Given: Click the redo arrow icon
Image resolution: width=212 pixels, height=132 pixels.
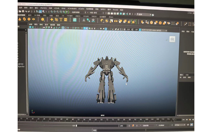Looking at the screenshot, I should click(x=29, y=11).
